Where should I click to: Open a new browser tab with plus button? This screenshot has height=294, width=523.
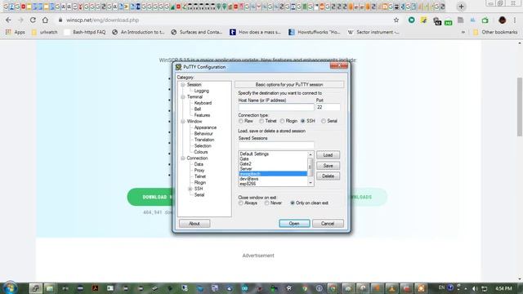(x=461, y=7)
